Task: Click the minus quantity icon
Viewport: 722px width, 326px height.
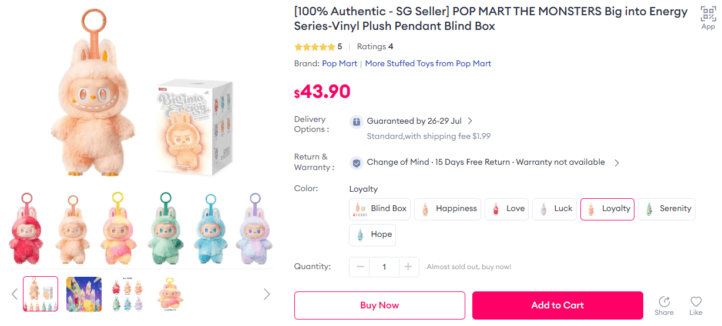Action: coord(361,267)
